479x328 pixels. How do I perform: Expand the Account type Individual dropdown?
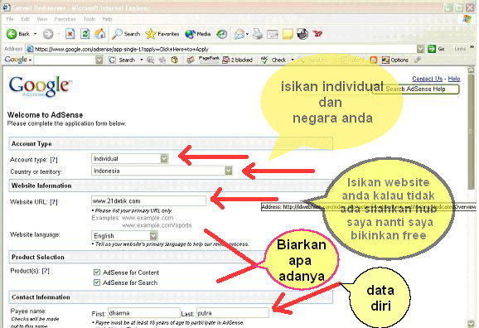(164, 158)
